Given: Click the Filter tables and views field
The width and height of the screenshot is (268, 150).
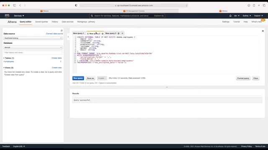Looking at the screenshot, I should tap(33, 52).
